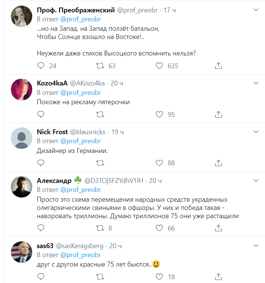Like Nick Frost's tweet with 88 likes
Screen dimensions: 265x283
click(x=159, y=163)
